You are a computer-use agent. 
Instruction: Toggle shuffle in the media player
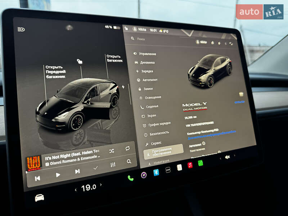click(x=111, y=150)
